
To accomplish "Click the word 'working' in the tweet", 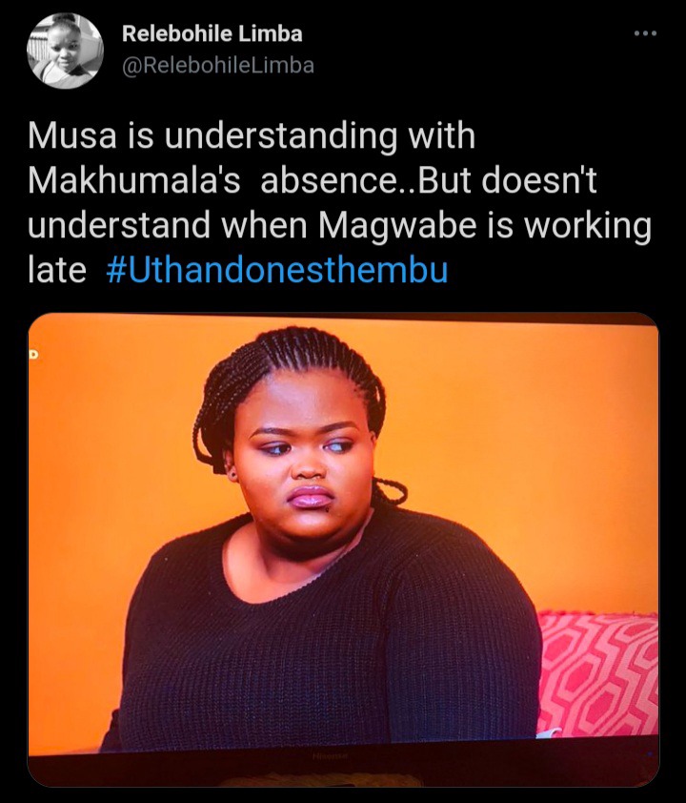I will point(588,226).
